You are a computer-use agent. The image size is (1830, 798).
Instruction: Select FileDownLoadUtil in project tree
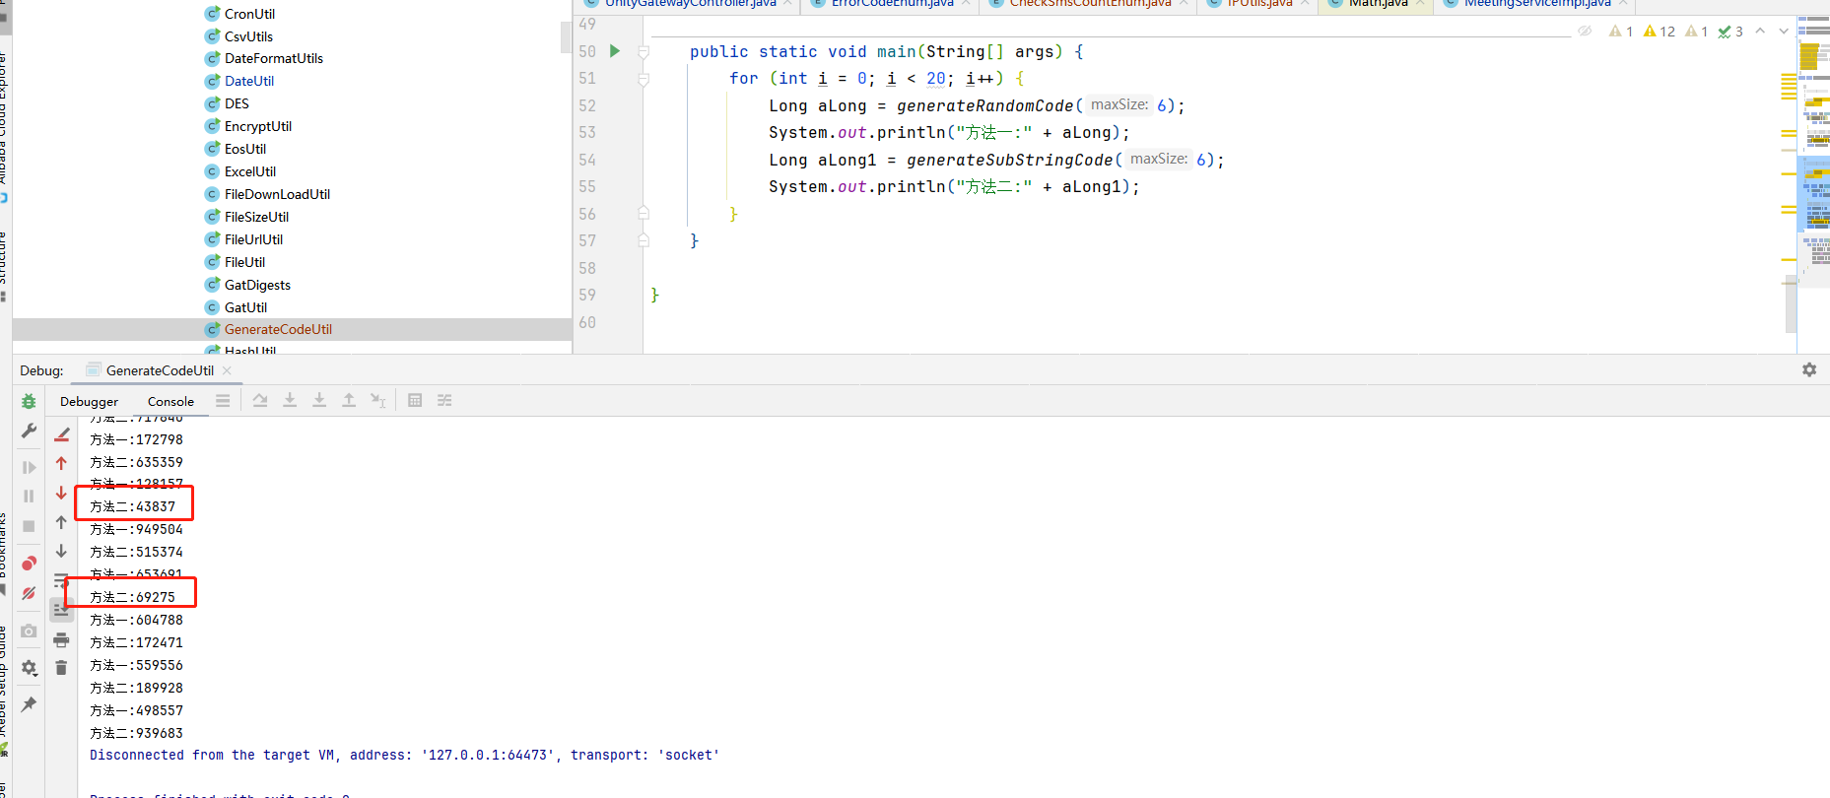tap(277, 194)
